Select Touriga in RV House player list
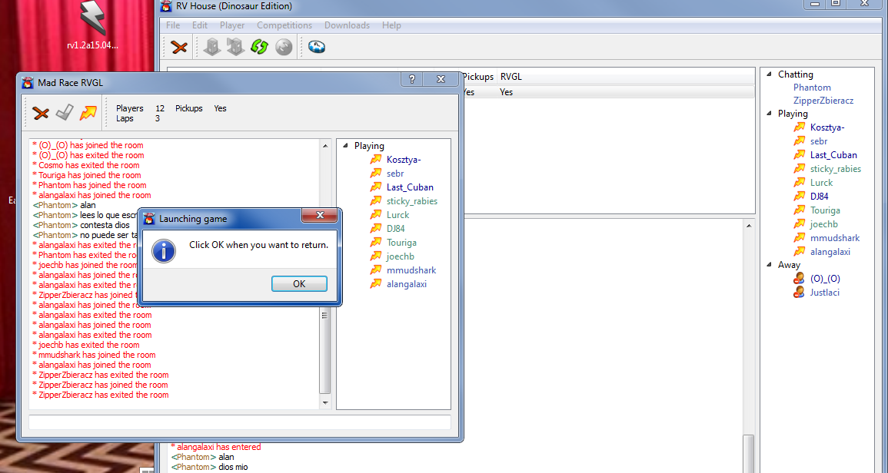The height and width of the screenshot is (473, 888). pos(824,210)
